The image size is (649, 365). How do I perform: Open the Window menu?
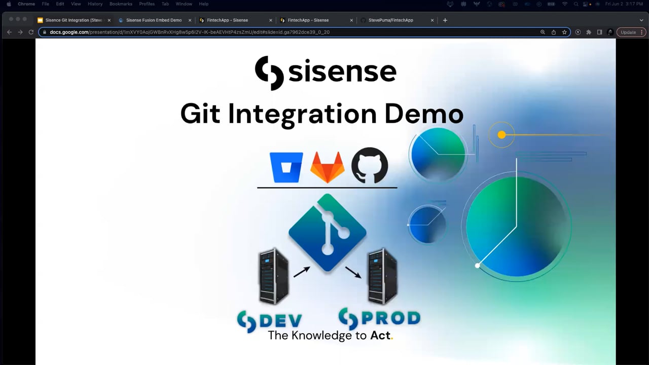[x=184, y=4]
